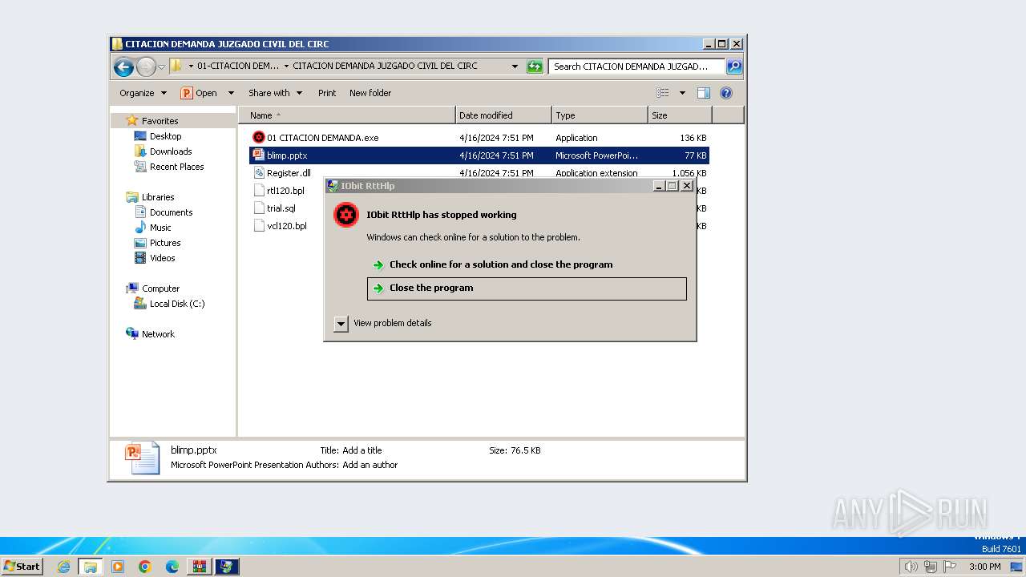Select Downloads in the navigation pane
Viewport: 1026px width, 577px height.
170,151
